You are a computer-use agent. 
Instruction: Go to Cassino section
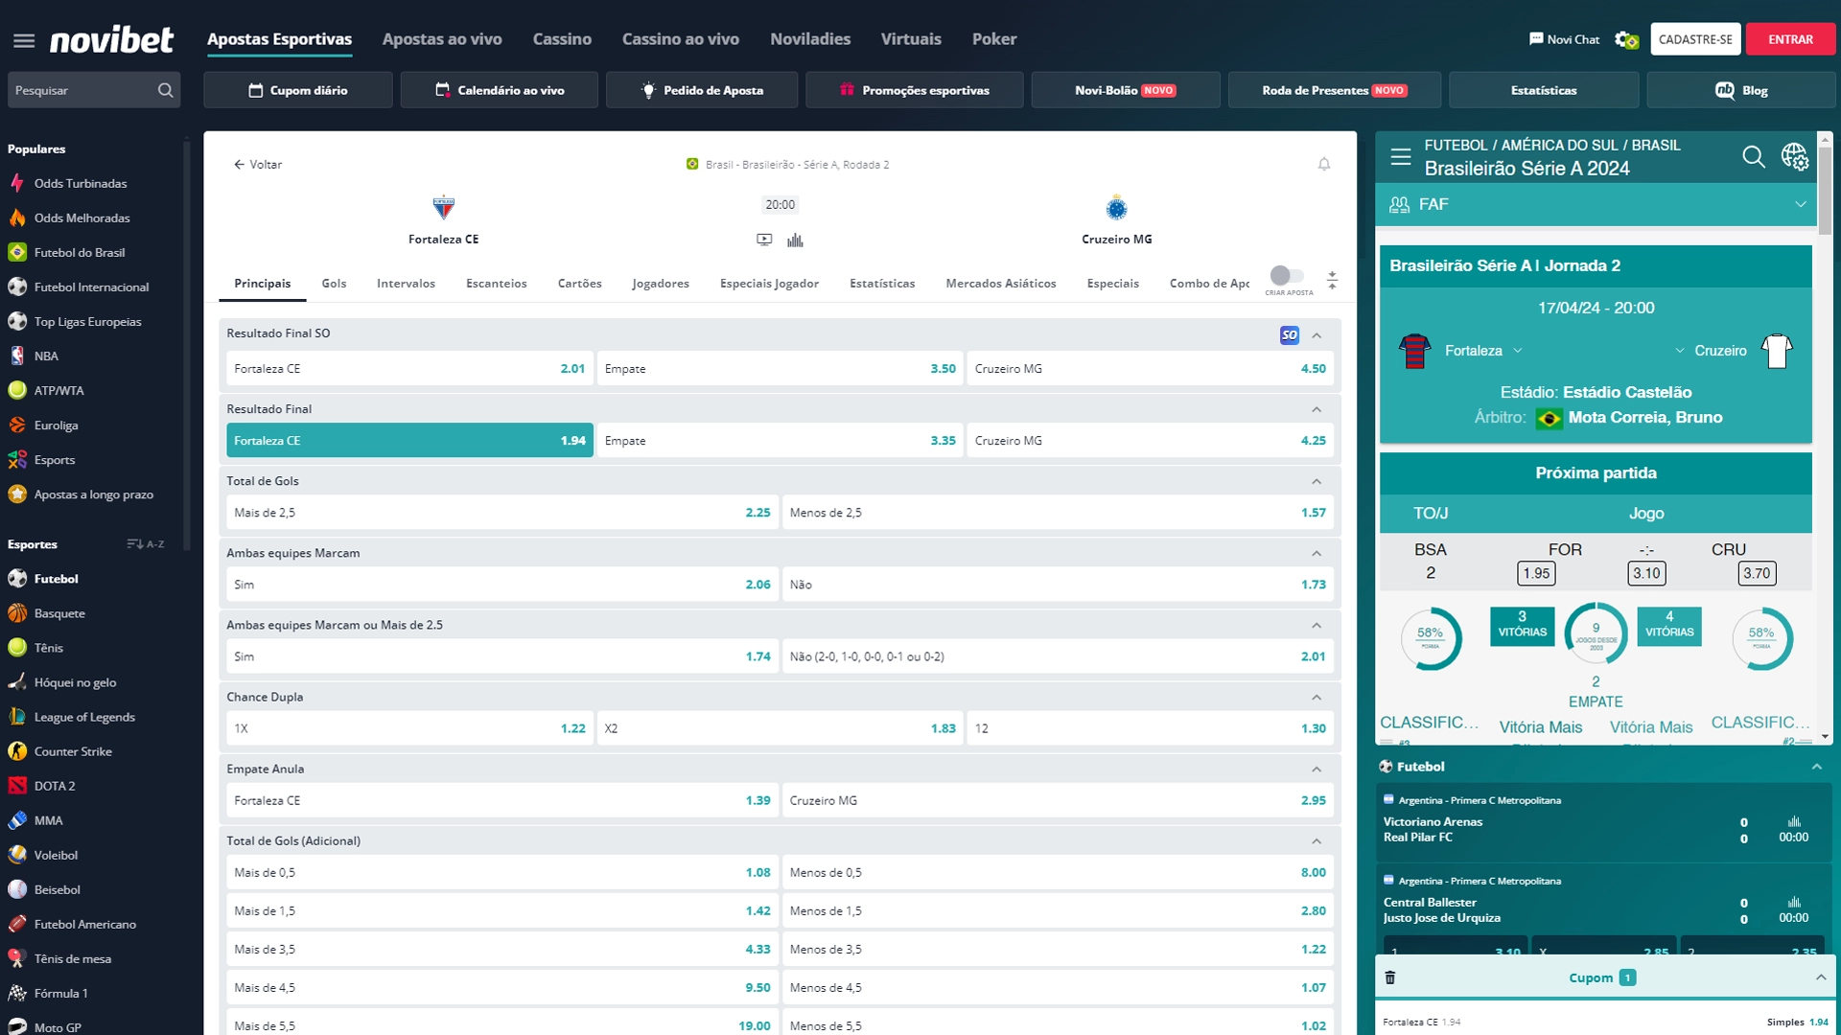(x=562, y=39)
